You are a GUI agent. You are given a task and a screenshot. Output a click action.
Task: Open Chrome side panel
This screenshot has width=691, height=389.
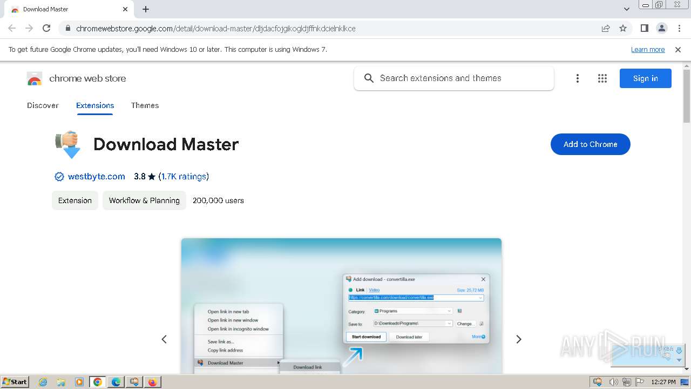coord(644,28)
